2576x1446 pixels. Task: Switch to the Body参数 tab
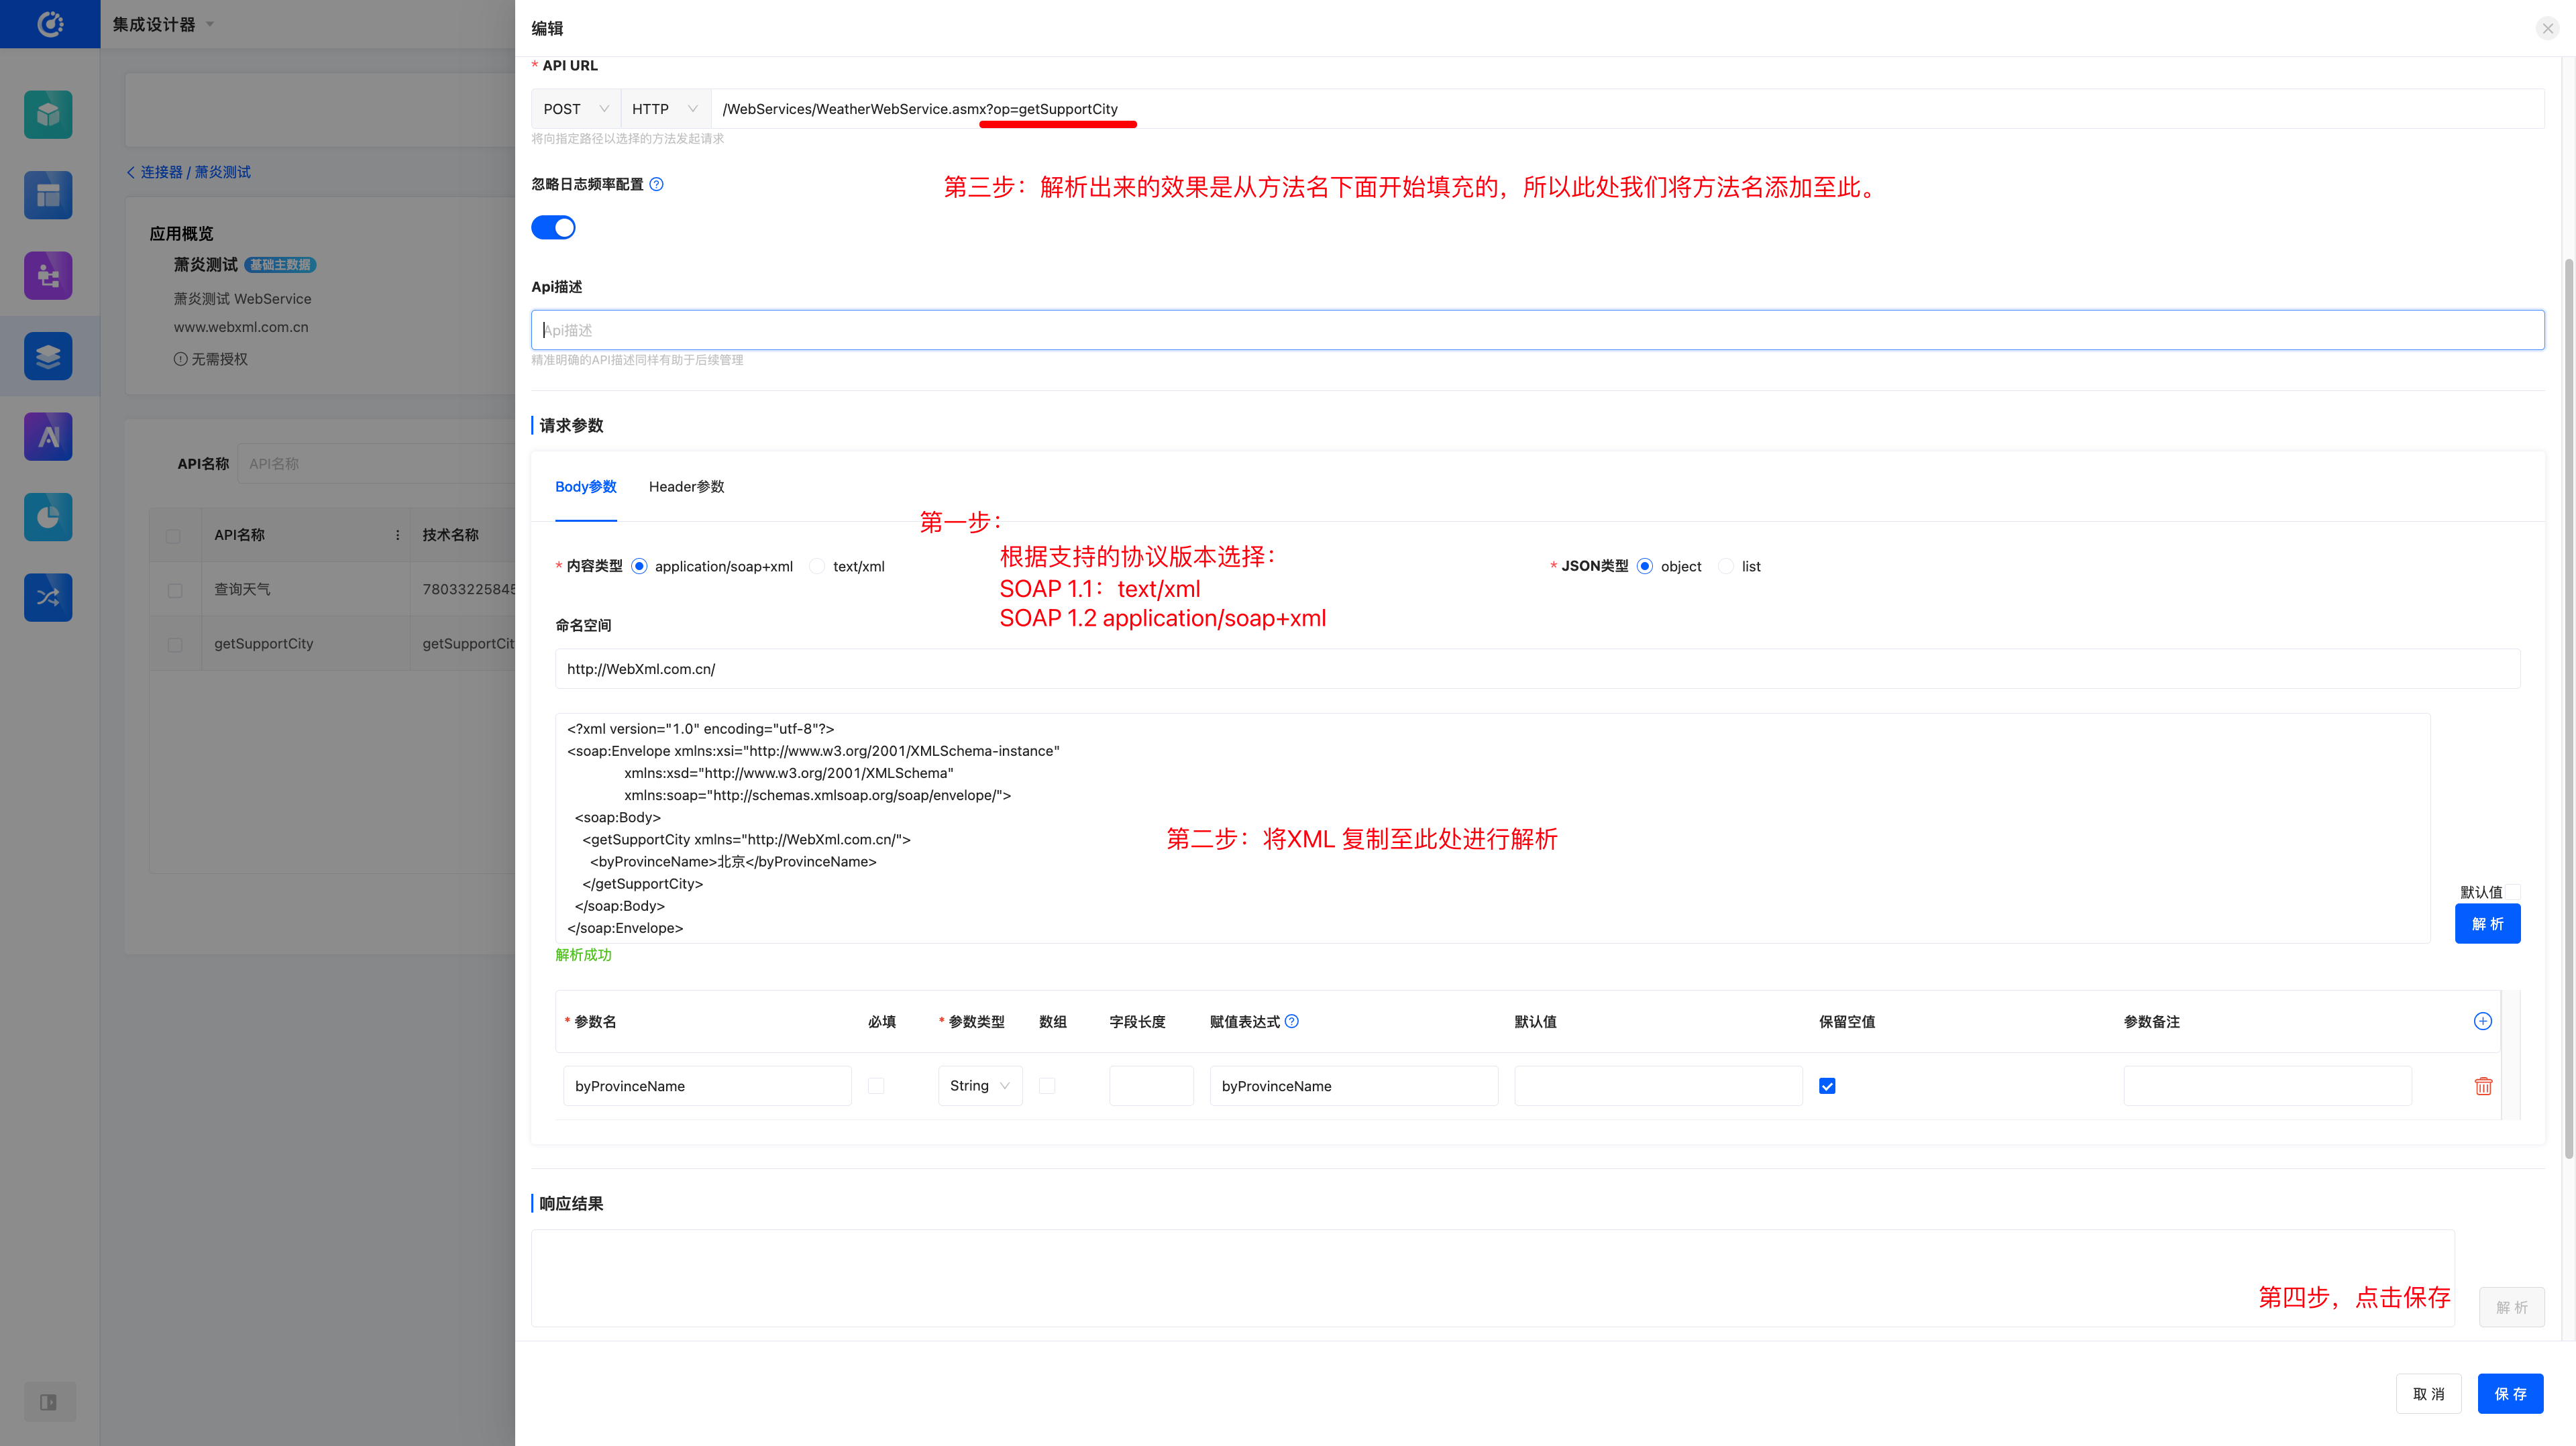point(585,487)
